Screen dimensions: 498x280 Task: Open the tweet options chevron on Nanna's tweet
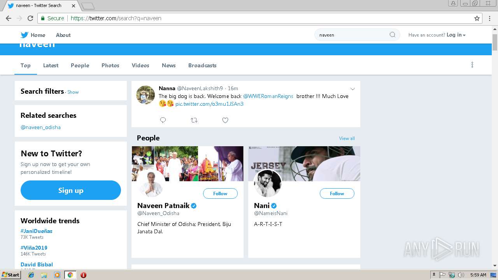coord(352,89)
